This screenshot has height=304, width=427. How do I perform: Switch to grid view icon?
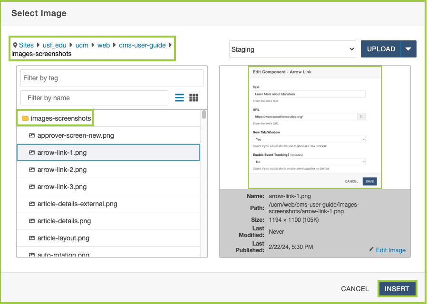point(194,98)
